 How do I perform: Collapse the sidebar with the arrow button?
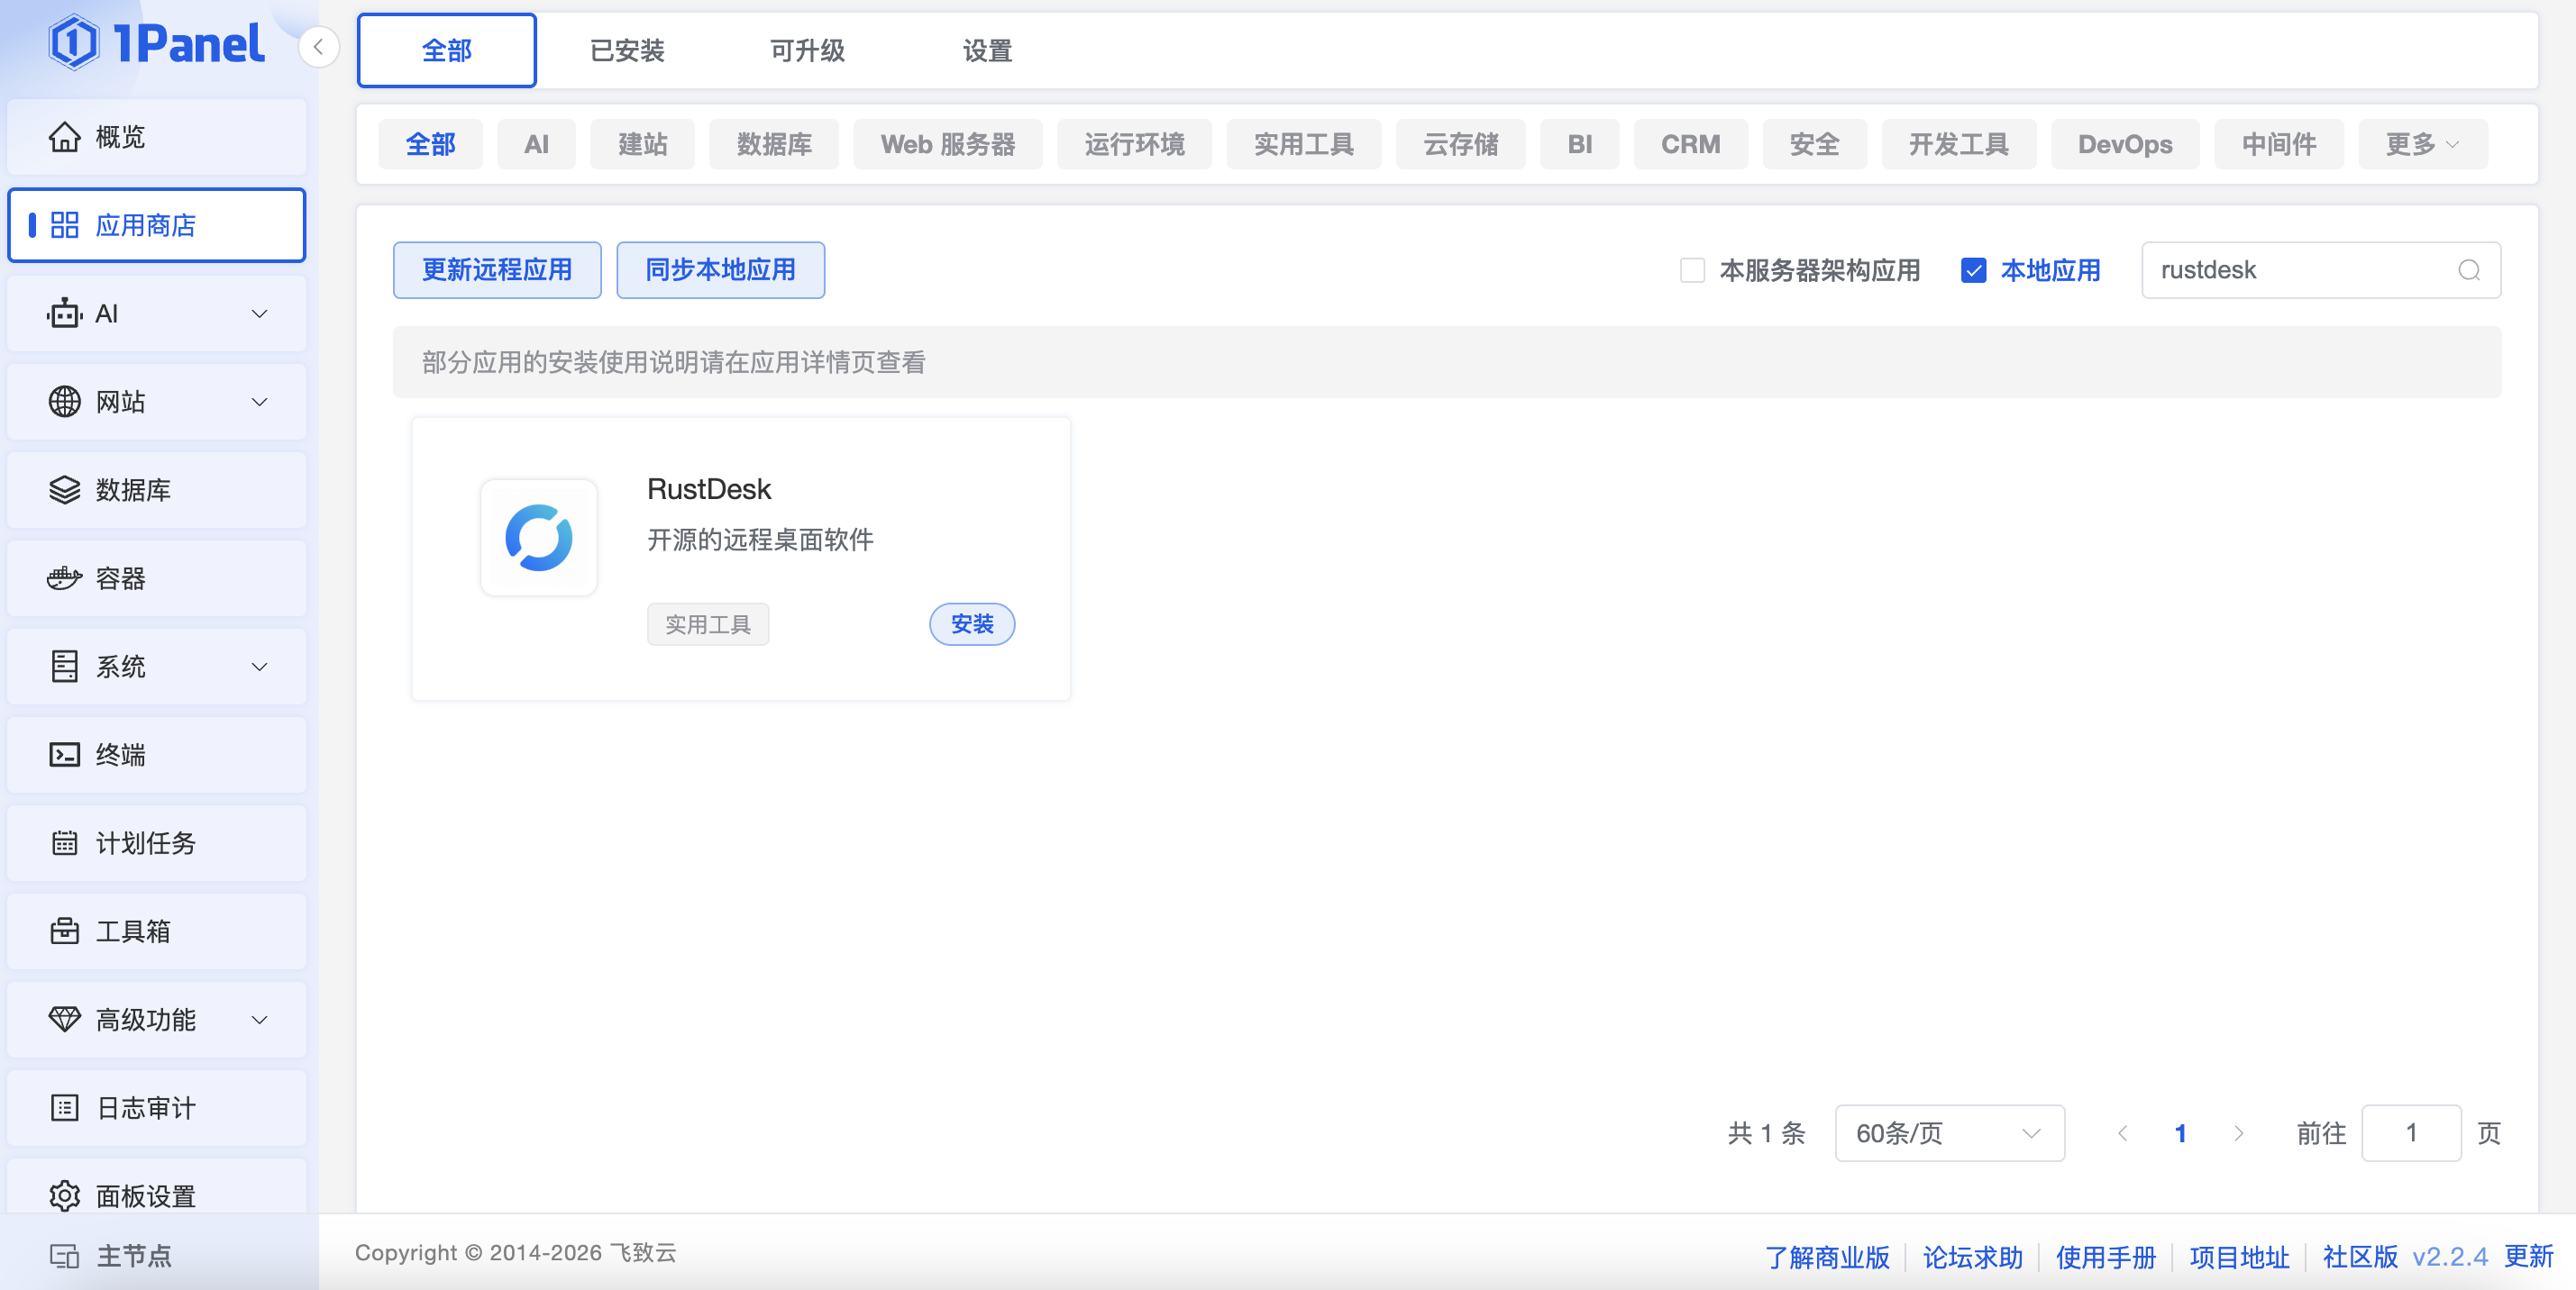point(318,47)
